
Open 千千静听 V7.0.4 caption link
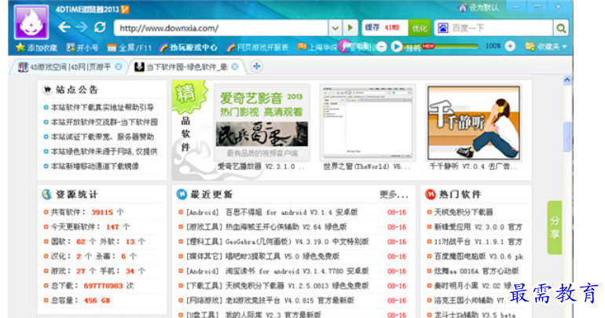point(473,166)
